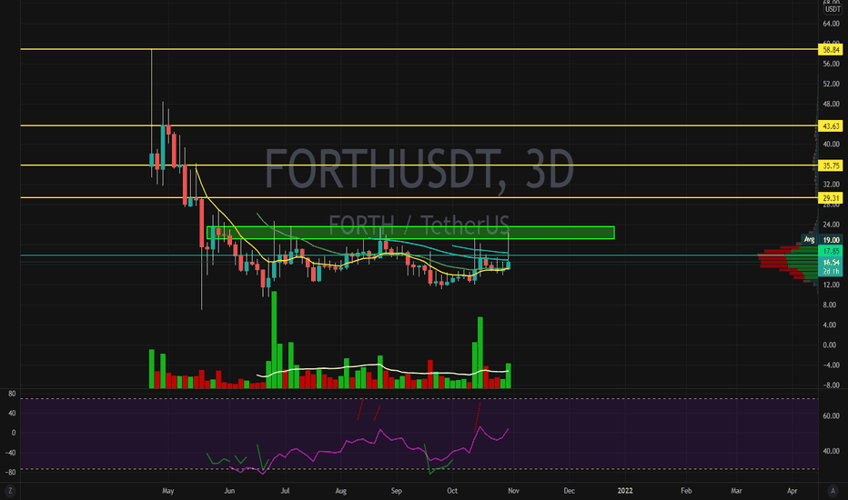Image resolution: width=848 pixels, height=500 pixels.
Task: Select the tallest green volume bar in June
Action: [274, 339]
